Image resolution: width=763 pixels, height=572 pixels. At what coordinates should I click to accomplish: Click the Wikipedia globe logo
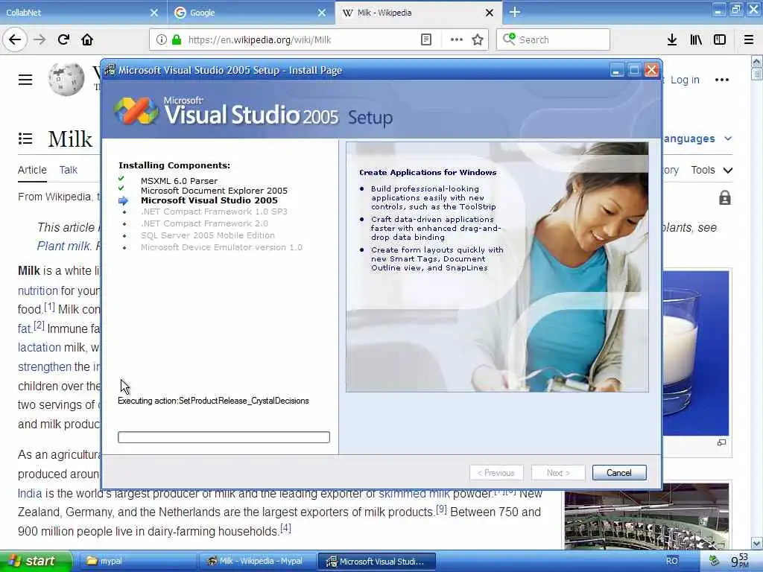click(66, 79)
